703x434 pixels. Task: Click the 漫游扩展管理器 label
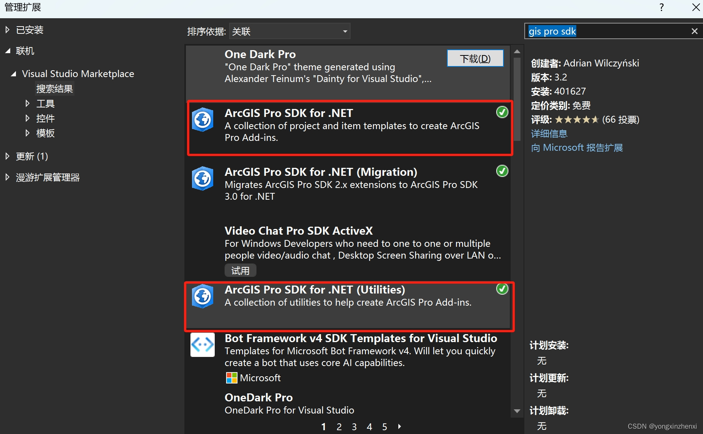coord(48,177)
